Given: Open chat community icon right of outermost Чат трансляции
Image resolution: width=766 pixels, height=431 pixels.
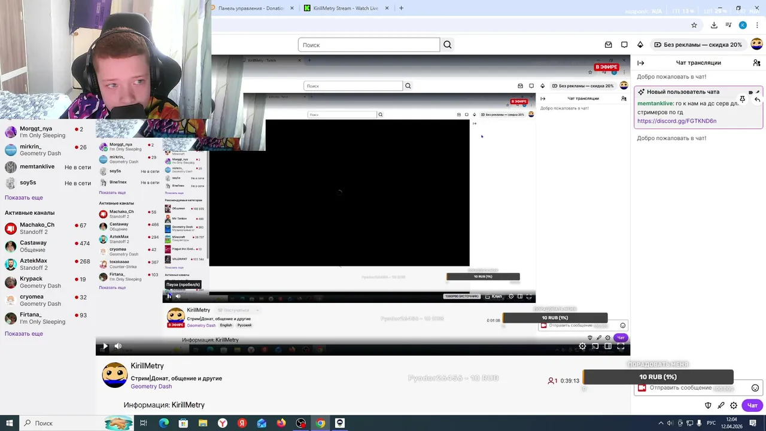Looking at the screenshot, I should tap(756, 63).
